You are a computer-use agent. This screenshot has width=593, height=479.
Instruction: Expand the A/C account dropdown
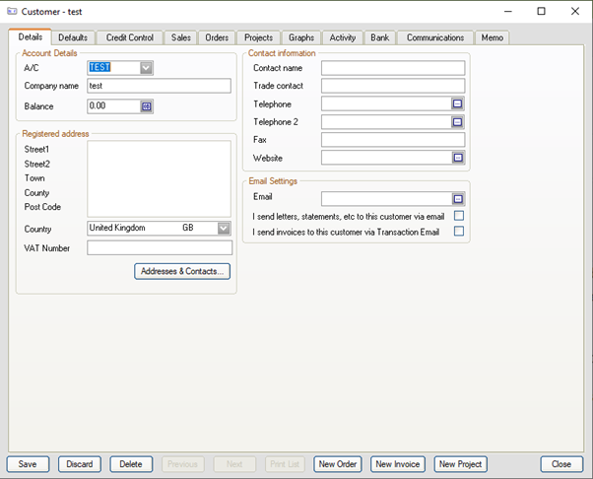point(147,68)
